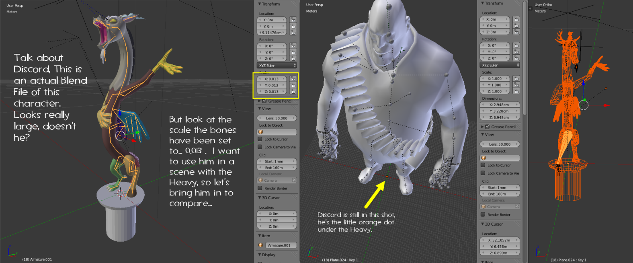Image resolution: width=633 pixels, height=263 pixels.
Task: Lock Scale Z 0.013 with its padlock icon
Action: pos(293,92)
